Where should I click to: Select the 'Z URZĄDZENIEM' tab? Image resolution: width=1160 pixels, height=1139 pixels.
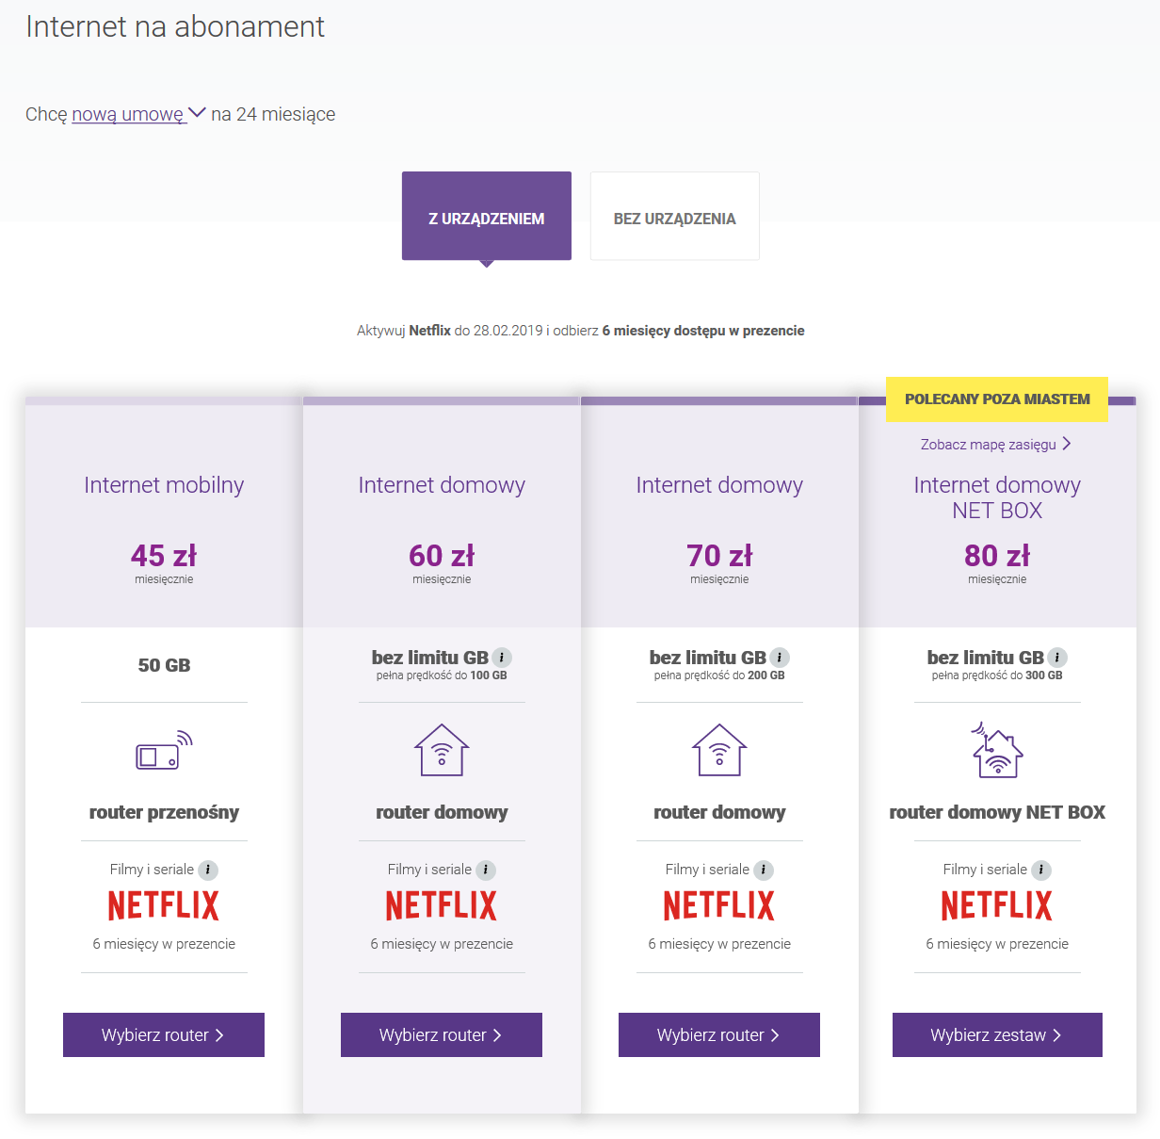pyautogui.click(x=486, y=218)
